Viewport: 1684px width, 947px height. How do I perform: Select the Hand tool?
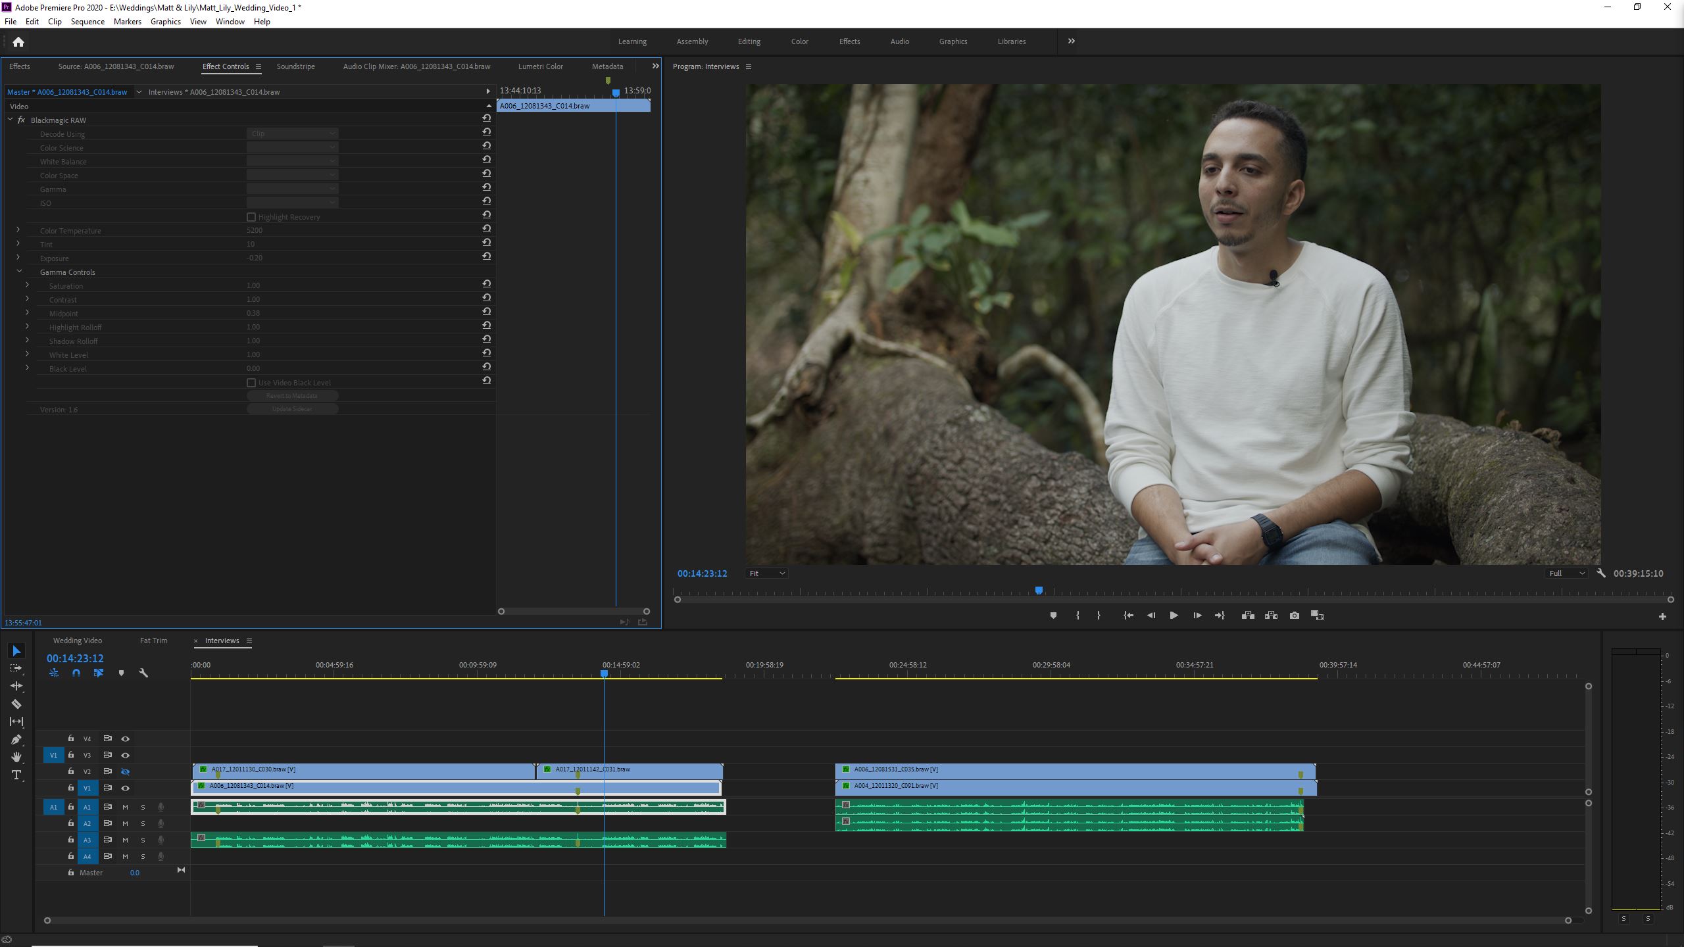coord(17,757)
